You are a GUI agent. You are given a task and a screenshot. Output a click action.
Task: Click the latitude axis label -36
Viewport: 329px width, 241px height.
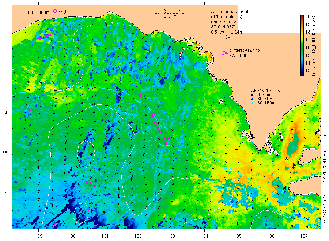(x=4, y=192)
